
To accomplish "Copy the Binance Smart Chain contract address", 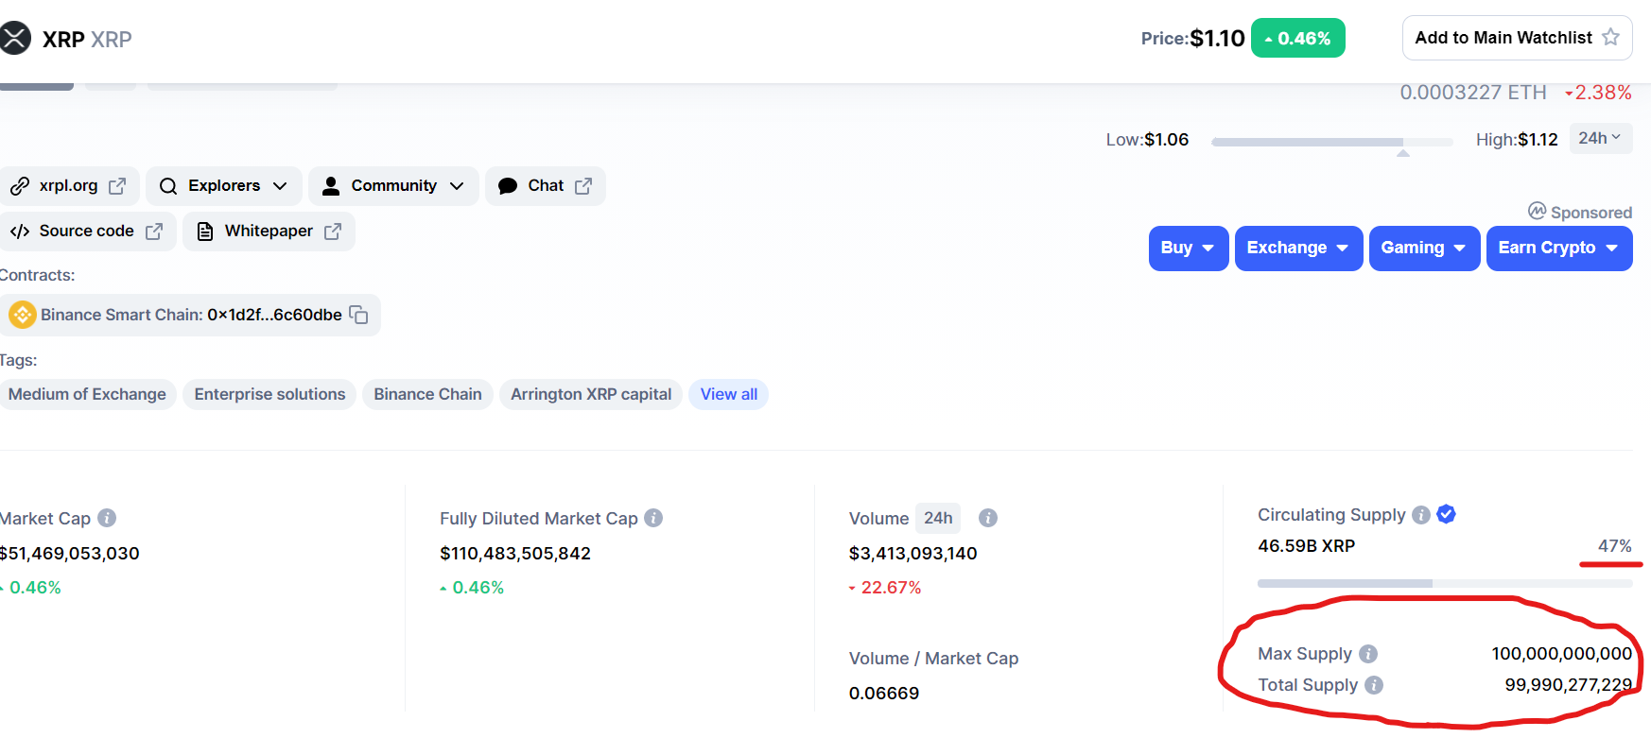I will click(359, 315).
